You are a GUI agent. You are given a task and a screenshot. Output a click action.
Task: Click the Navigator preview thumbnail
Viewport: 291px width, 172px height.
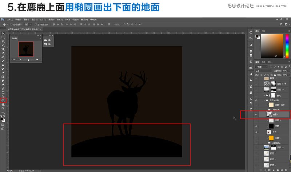point(26,49)
